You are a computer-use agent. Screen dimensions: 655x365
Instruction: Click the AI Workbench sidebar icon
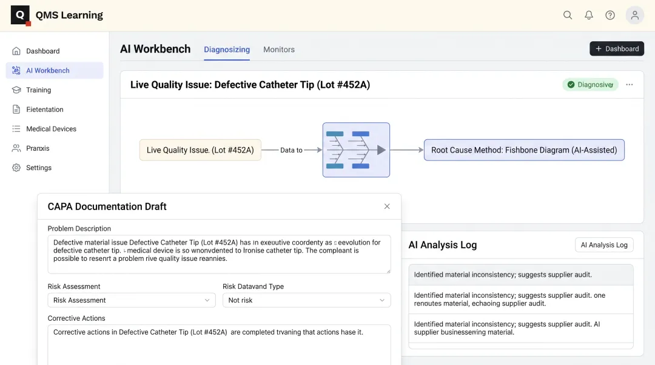click(16, 70)
